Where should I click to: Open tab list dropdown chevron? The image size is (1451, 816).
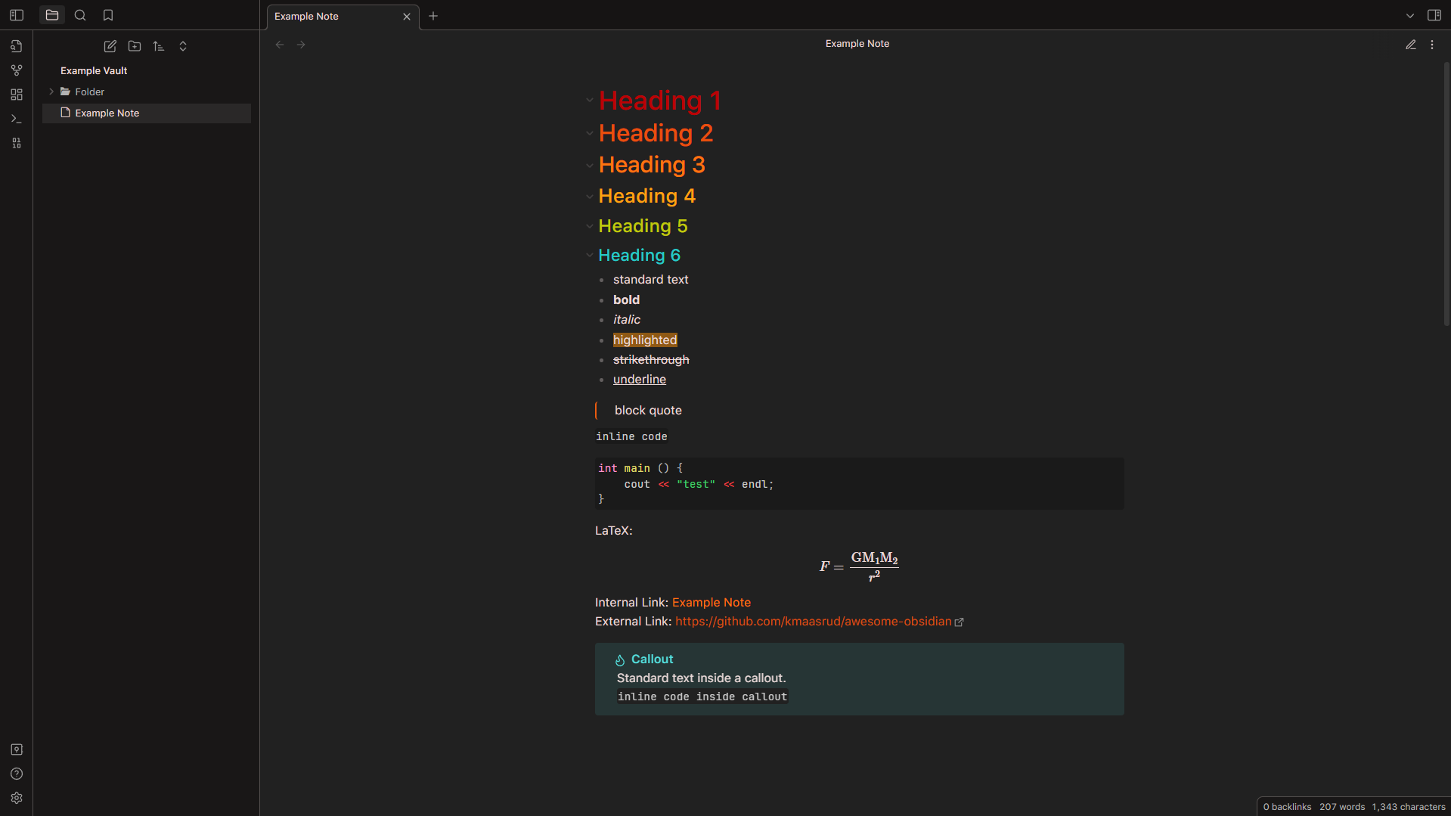[x=1410, y=15]
